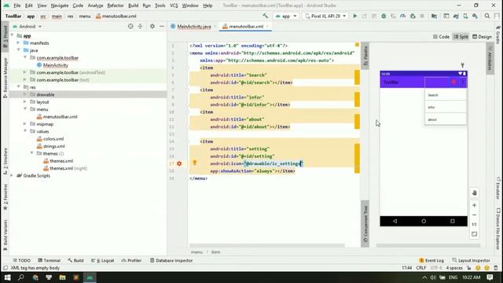Expand Gradle Scripts node

[12, 175]
